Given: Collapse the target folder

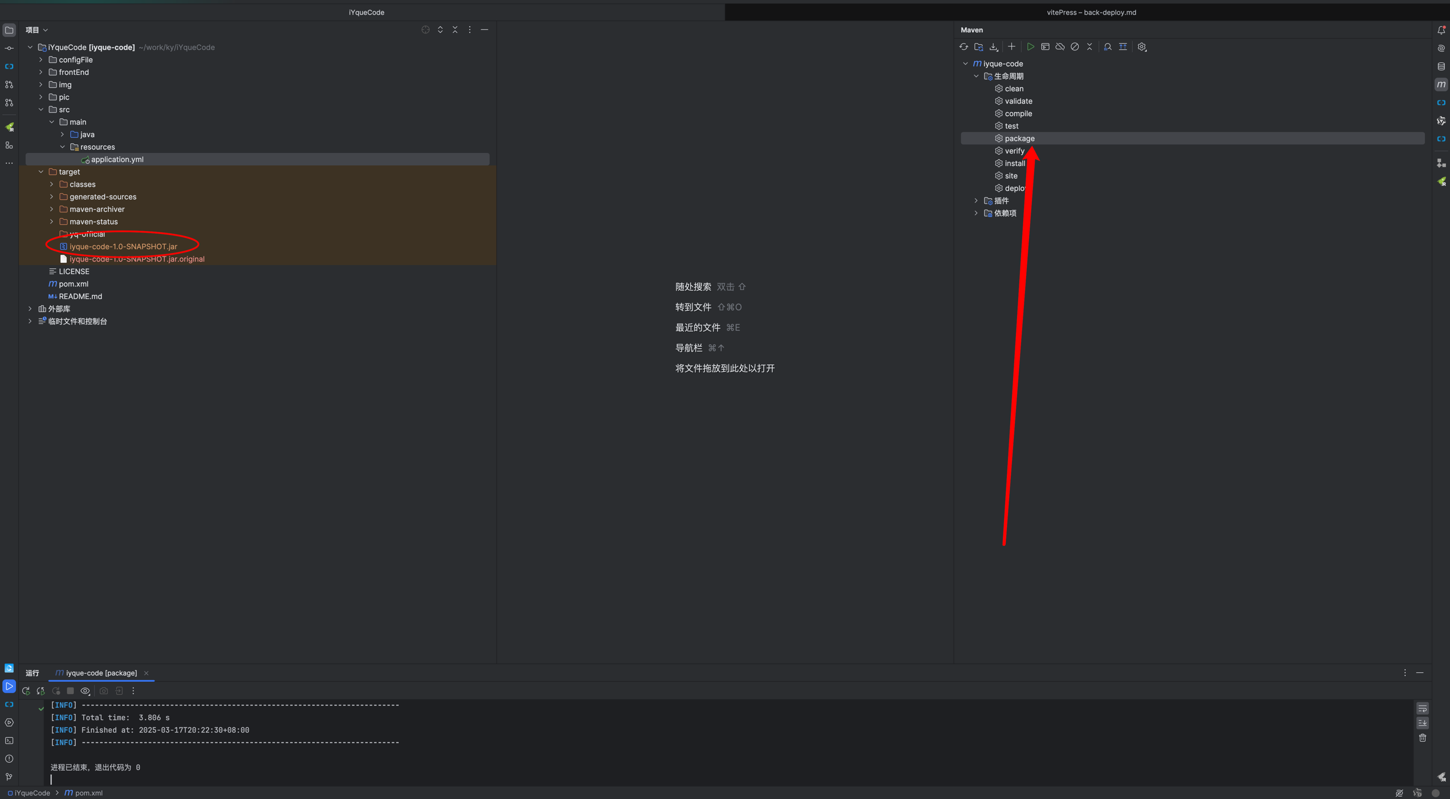Looking at the screenshot, I should click(41, 172).
